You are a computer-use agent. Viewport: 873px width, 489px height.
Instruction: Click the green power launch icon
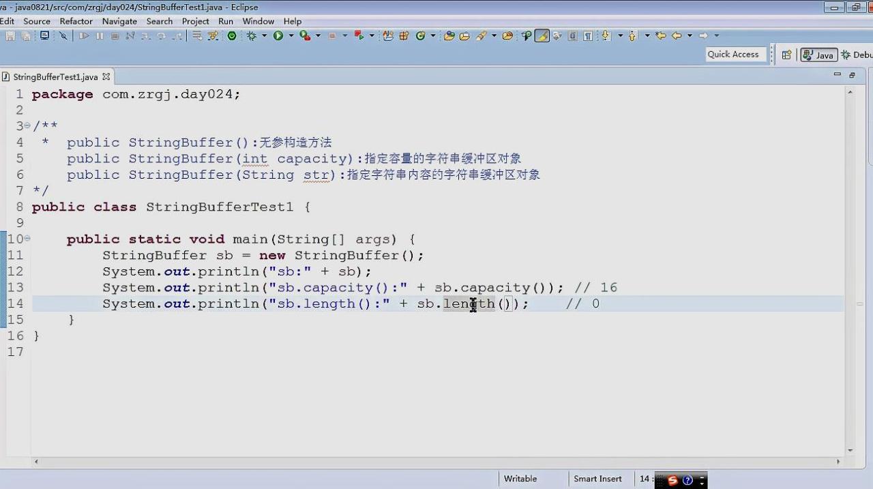click(x=232, y=35)
